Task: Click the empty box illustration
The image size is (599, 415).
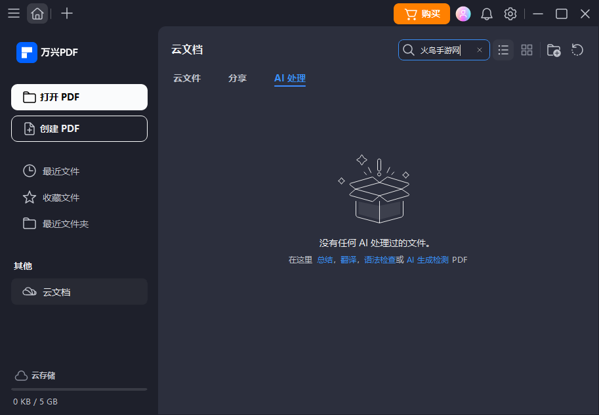Action: (375, 188)
